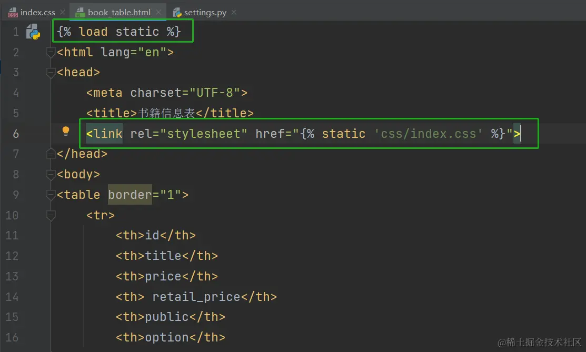Screen dimensions: 586x352
Task: Click the '<th>title</th>' line
Action: point(167,256)
